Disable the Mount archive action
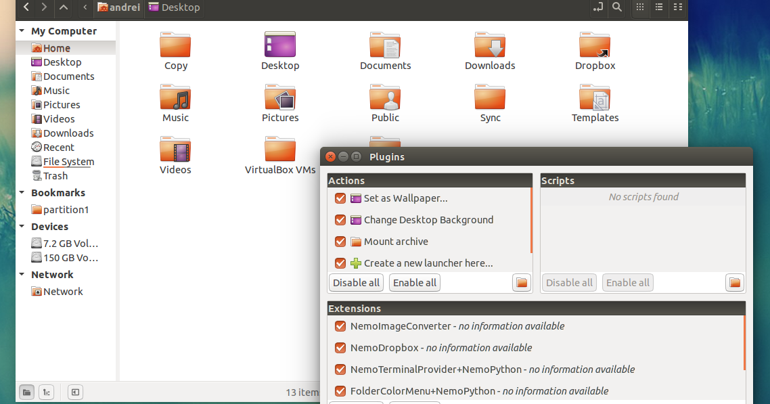This screenshot has height=404, width=770. [x=340, y=242]
